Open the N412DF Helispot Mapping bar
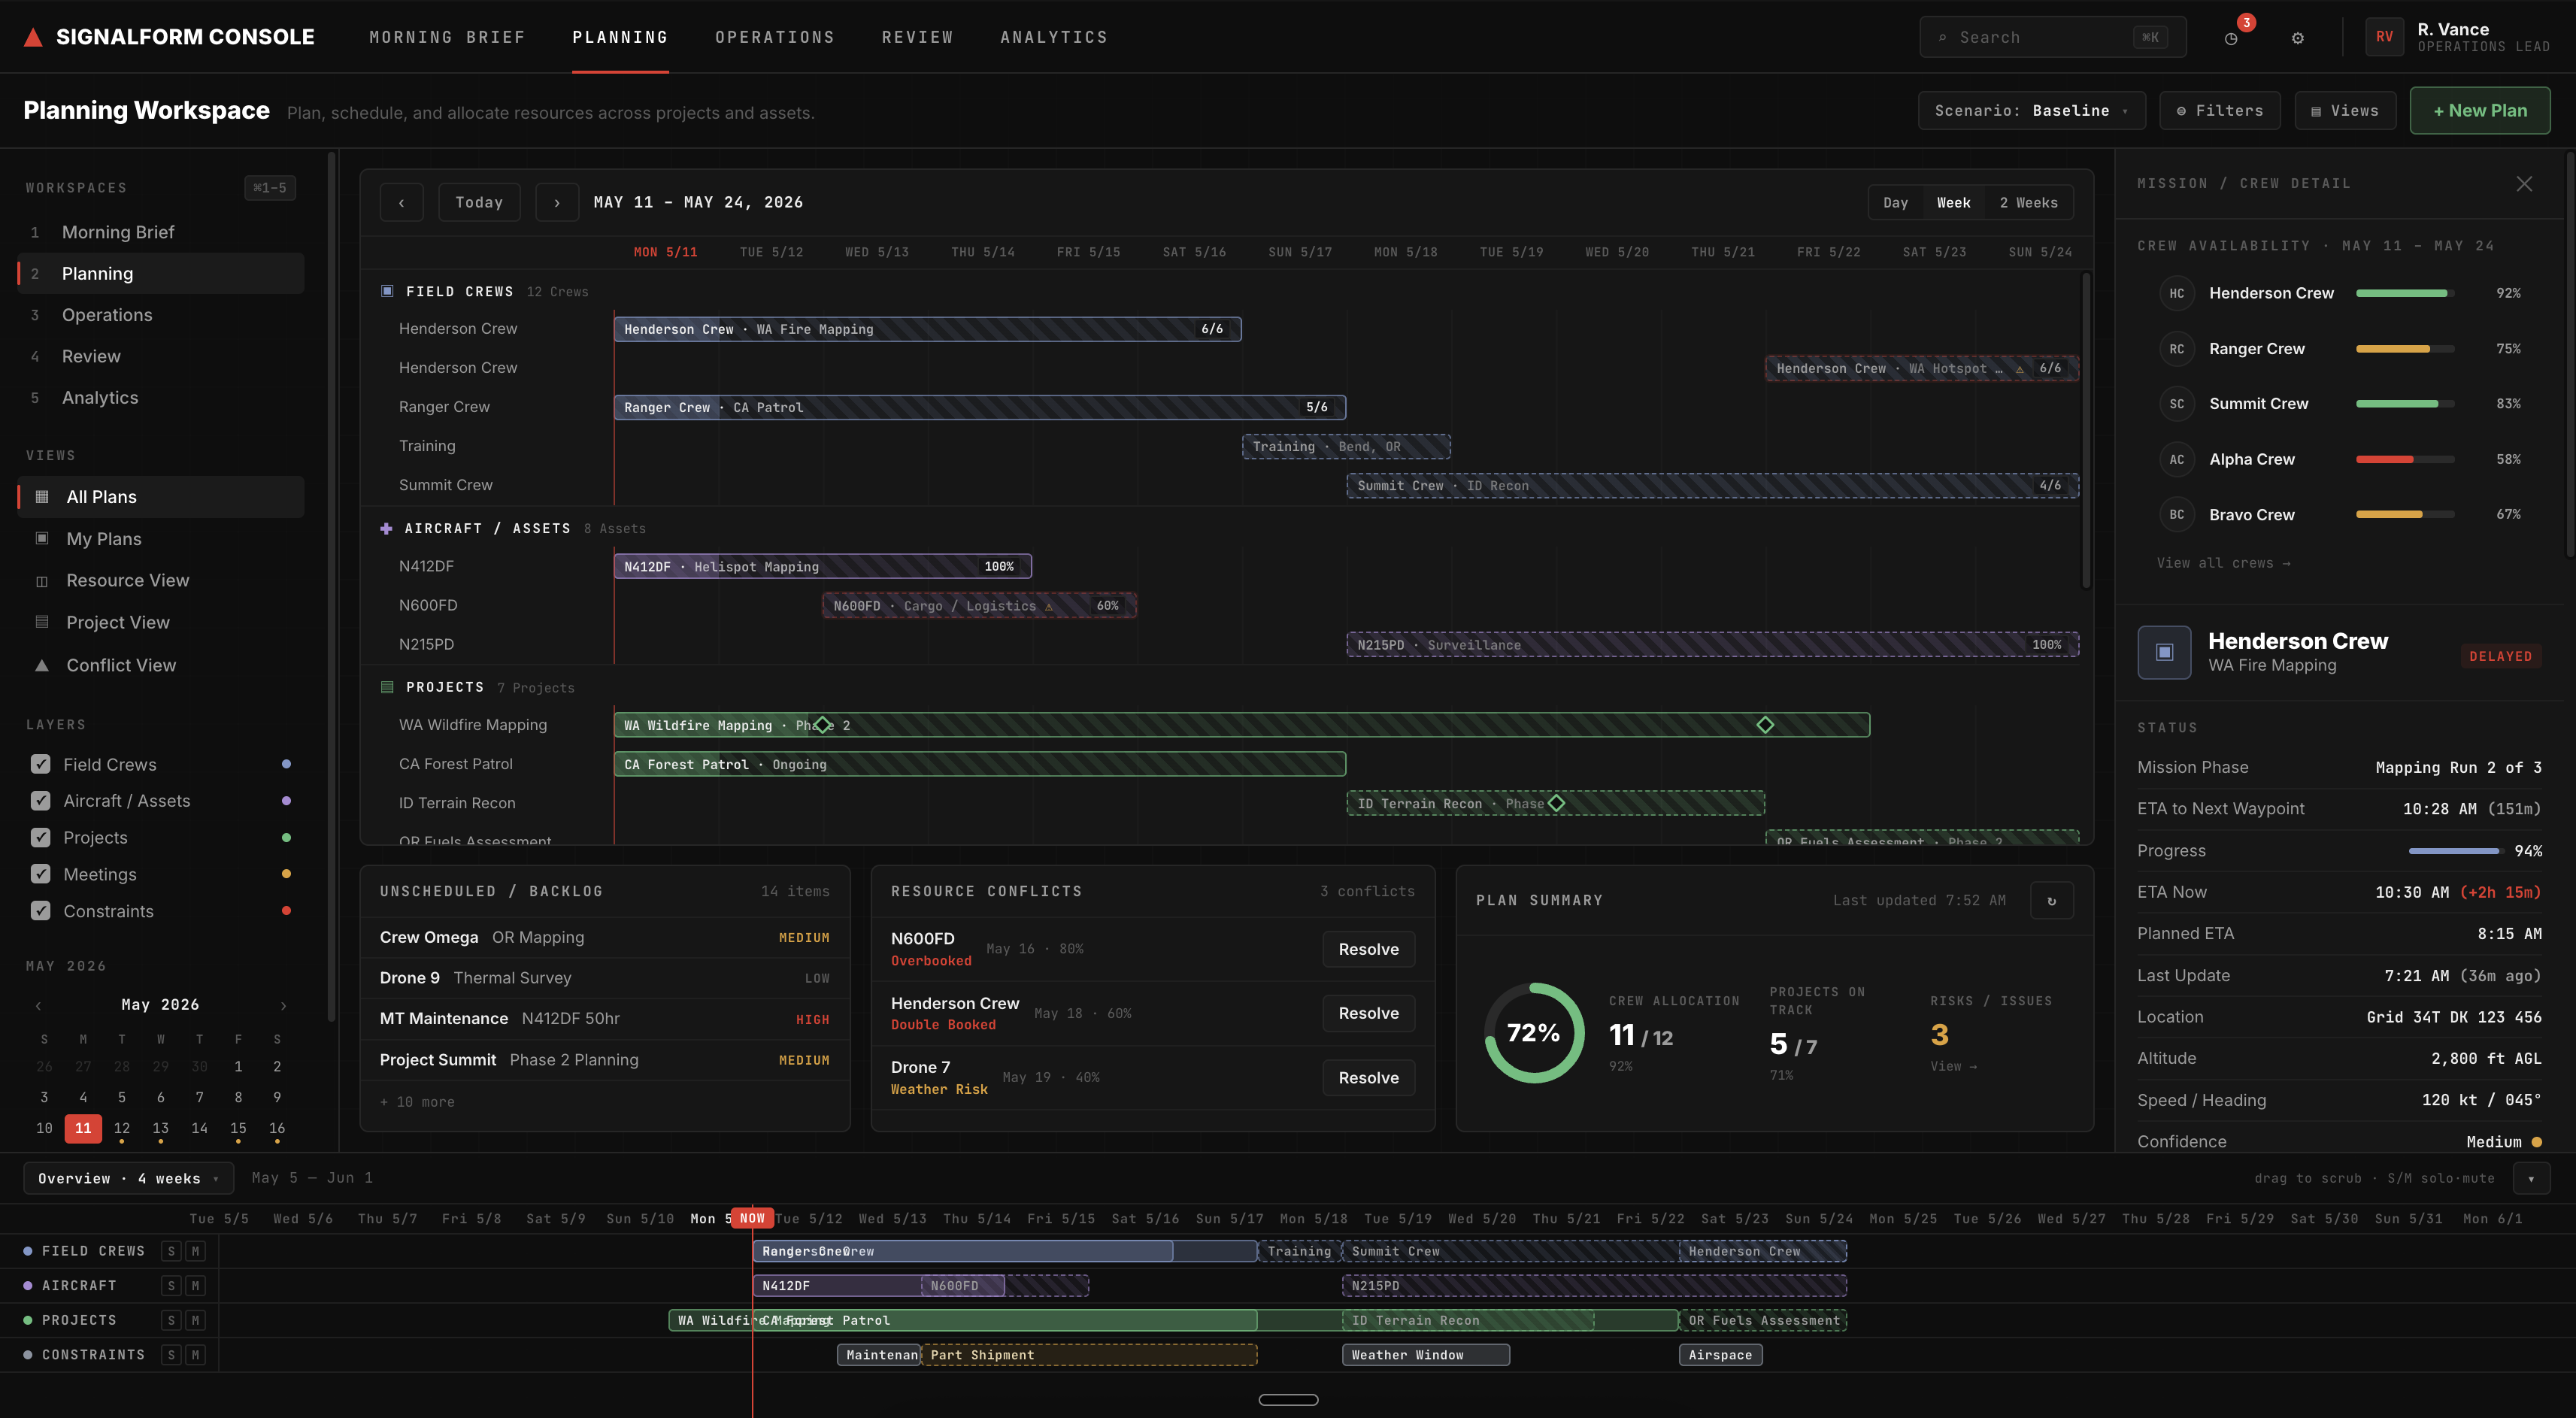This screenshot has height=1418, width=2576. tap(822, 567)
